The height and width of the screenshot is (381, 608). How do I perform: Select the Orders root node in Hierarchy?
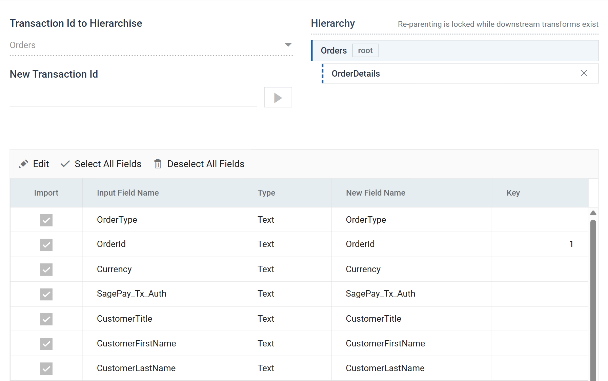pyautogui.click(x=455, y=51)
